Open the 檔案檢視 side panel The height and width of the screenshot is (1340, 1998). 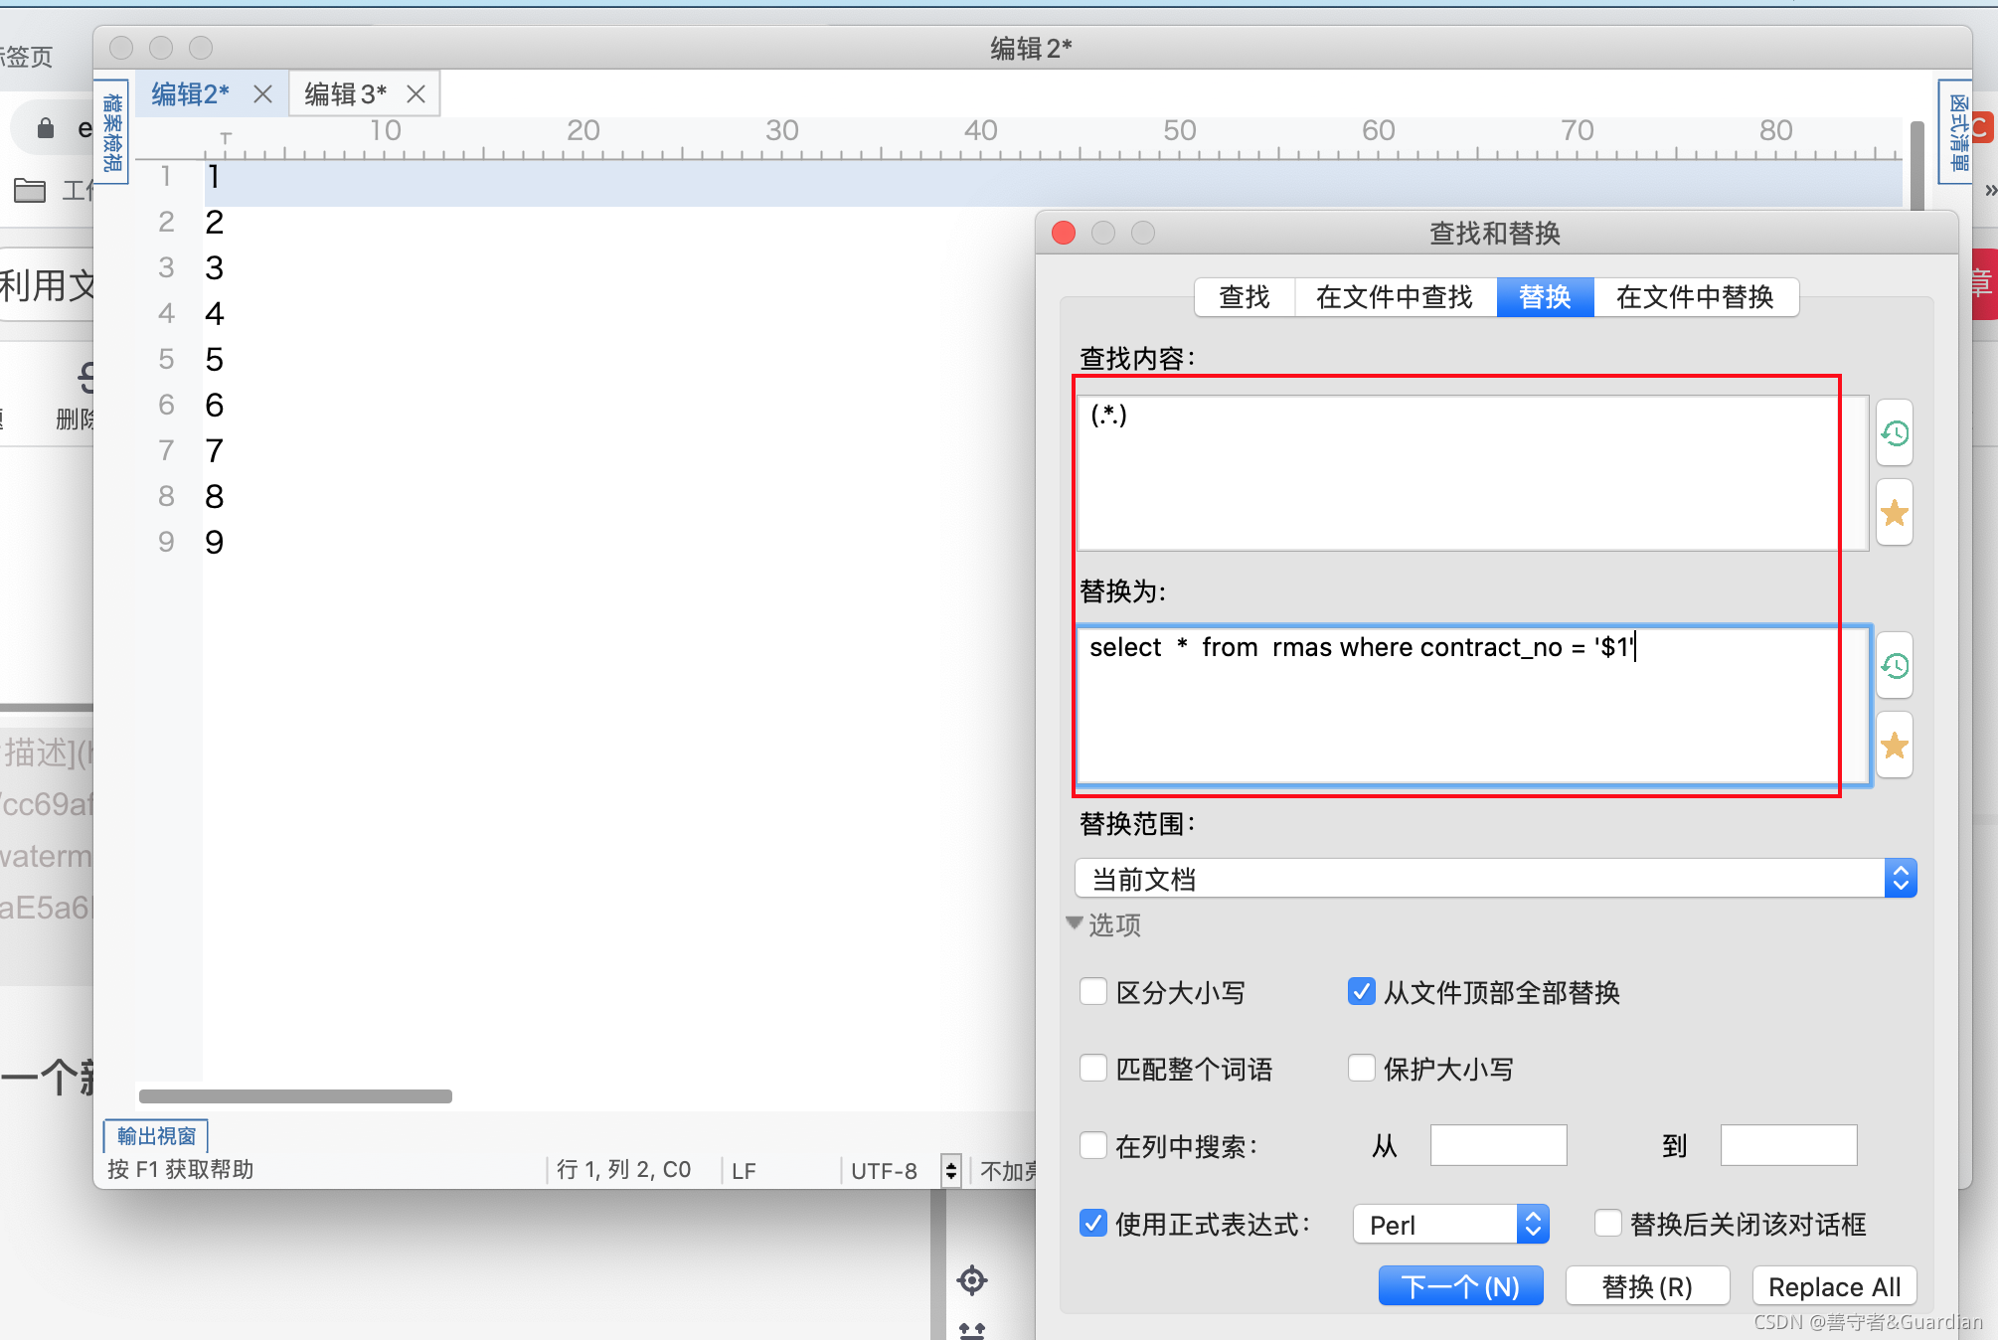pyautogui.click(x=113, y=131)
